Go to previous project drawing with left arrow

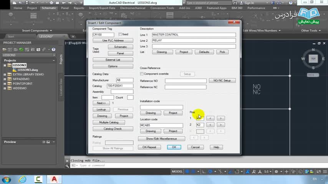pos(64,3)
